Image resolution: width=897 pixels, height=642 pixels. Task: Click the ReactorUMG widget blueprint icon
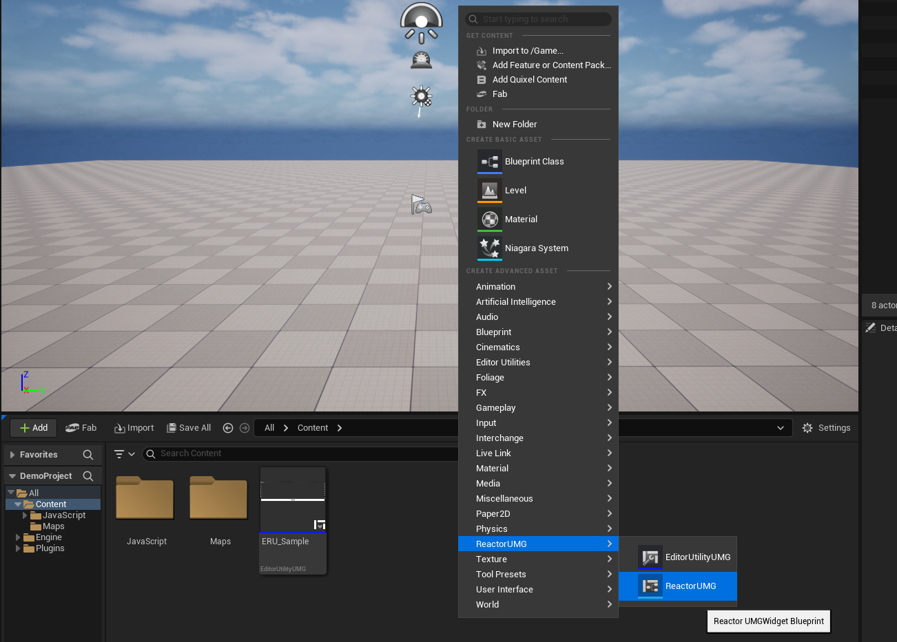(x=650, y=586)
